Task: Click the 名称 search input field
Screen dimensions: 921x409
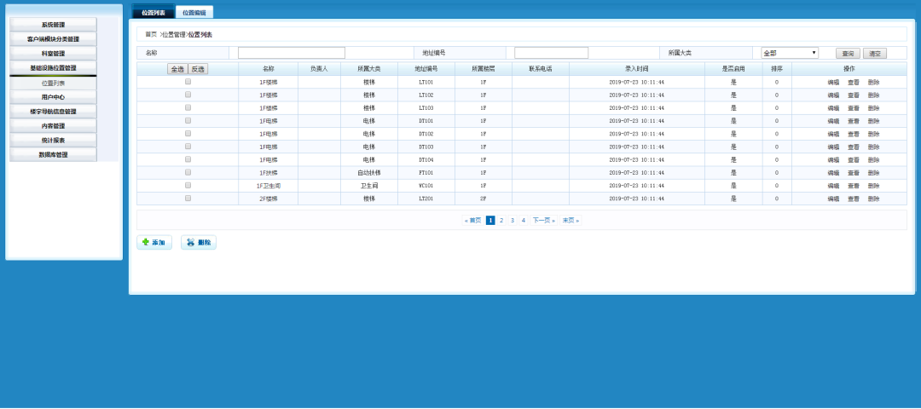Action: 292,53
